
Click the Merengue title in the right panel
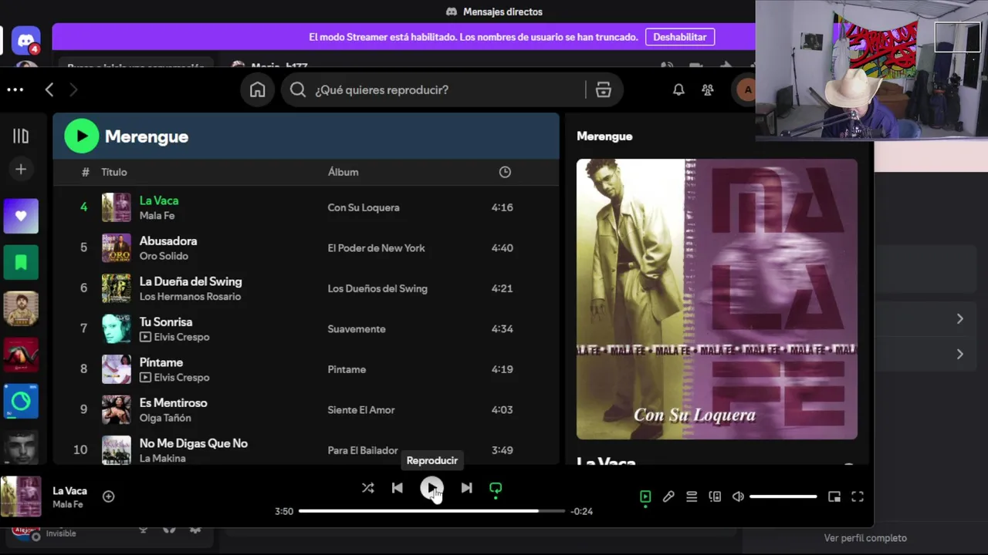(x=604, y=136)
